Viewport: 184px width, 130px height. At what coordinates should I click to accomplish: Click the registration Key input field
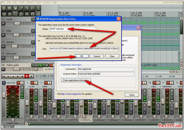(x=84, y=49)
